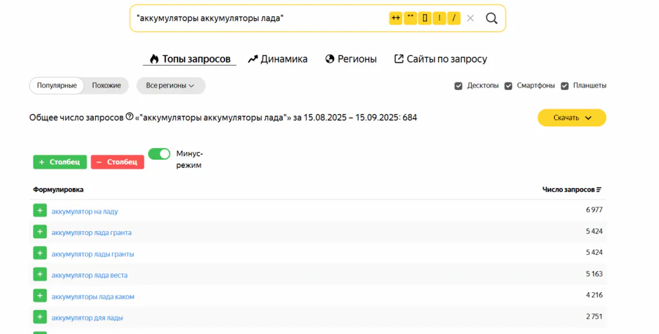Click the slash operator button
This screenshot has width=659, height=334.
pos(454,18)
